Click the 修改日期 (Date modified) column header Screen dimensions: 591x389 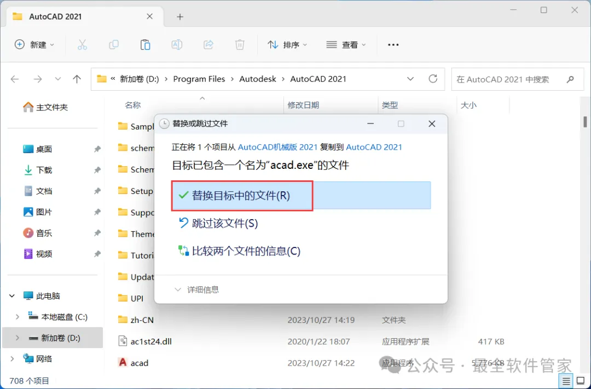(303, 105)
